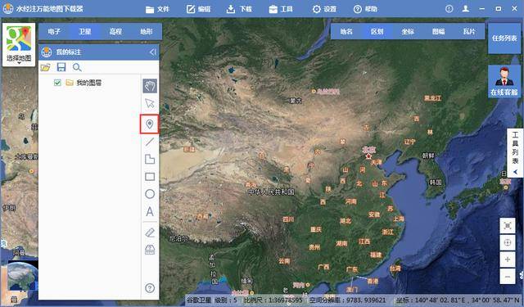524x307 pixels.
Task: Select the point marker tool
Action: click(x=149, y=124)
